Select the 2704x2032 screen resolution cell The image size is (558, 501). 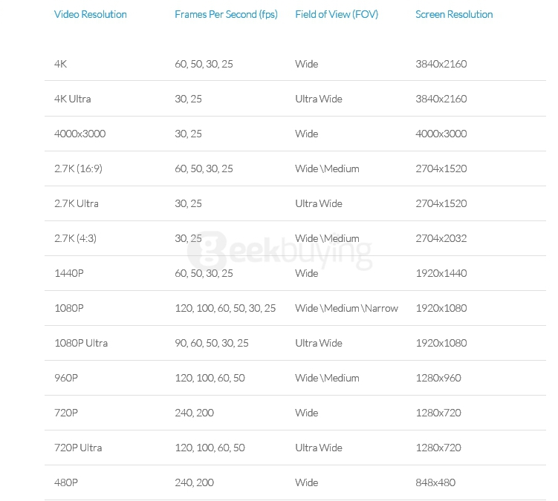[x=441, y=238]
